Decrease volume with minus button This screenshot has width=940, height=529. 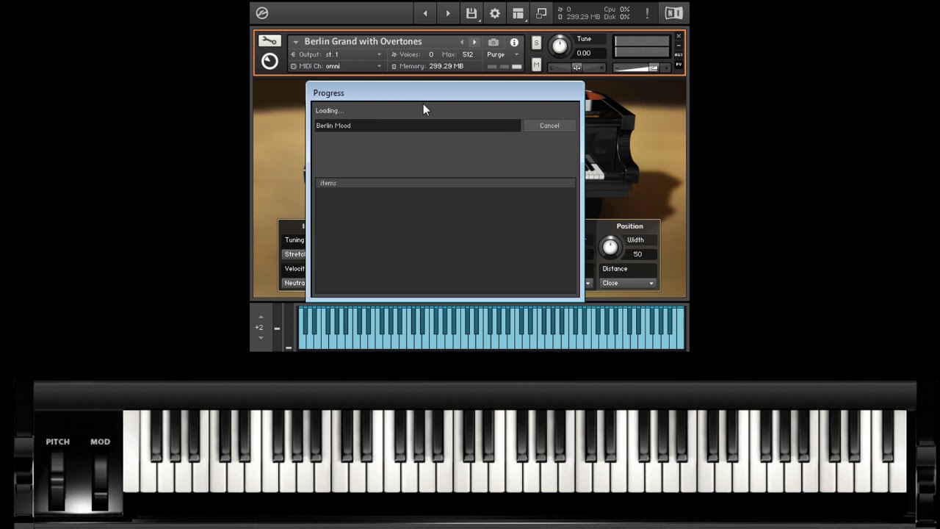tap(618, 68)
